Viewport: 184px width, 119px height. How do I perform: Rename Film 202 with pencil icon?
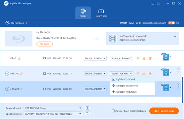[x=21, y=89]
